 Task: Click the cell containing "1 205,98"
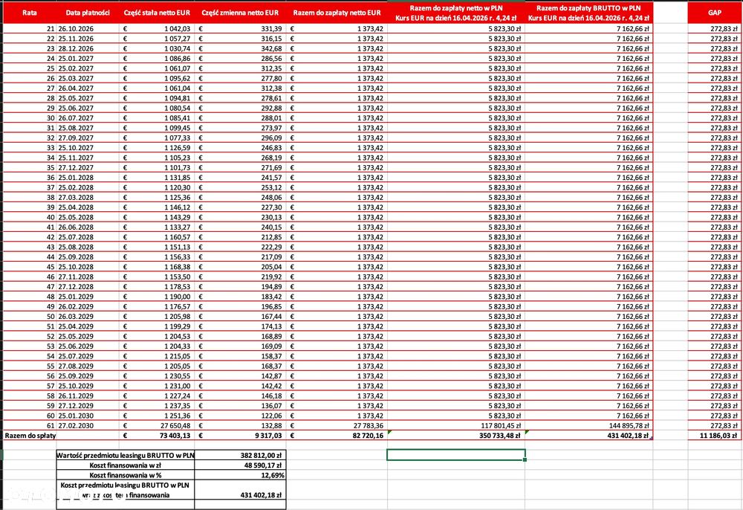157,317
